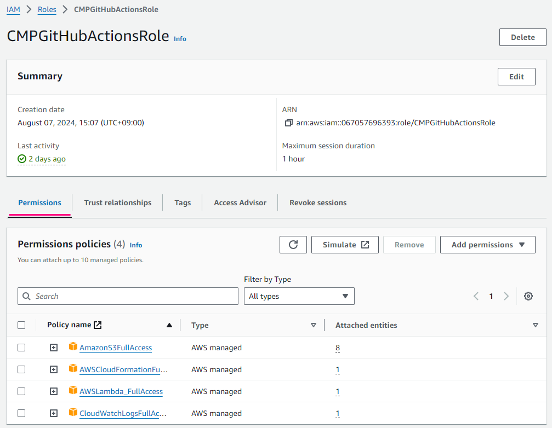Click the AmazonS3FullAccess policy box icon
This screenshot has width=552, height=428.
pyautogui.click(x=73, y=347)
